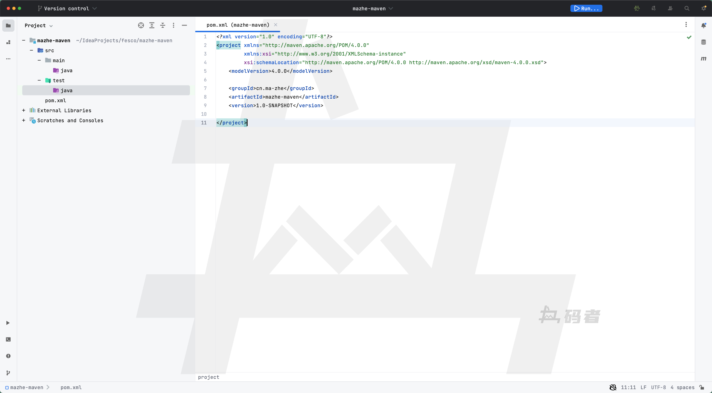Screen dimensions: 712x393
Task: Toggle the file read-only lock icon
Action: tap(702, 387)
